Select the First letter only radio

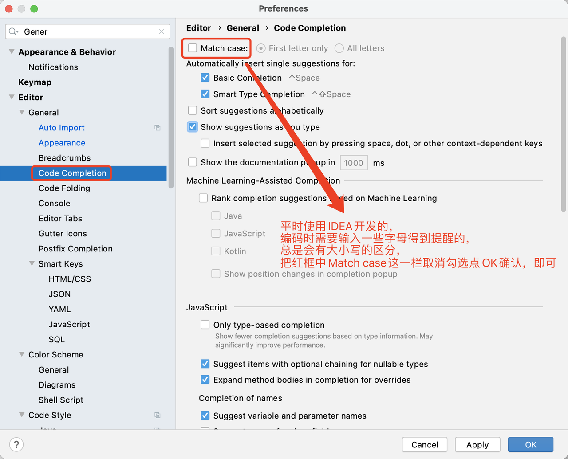261,48
